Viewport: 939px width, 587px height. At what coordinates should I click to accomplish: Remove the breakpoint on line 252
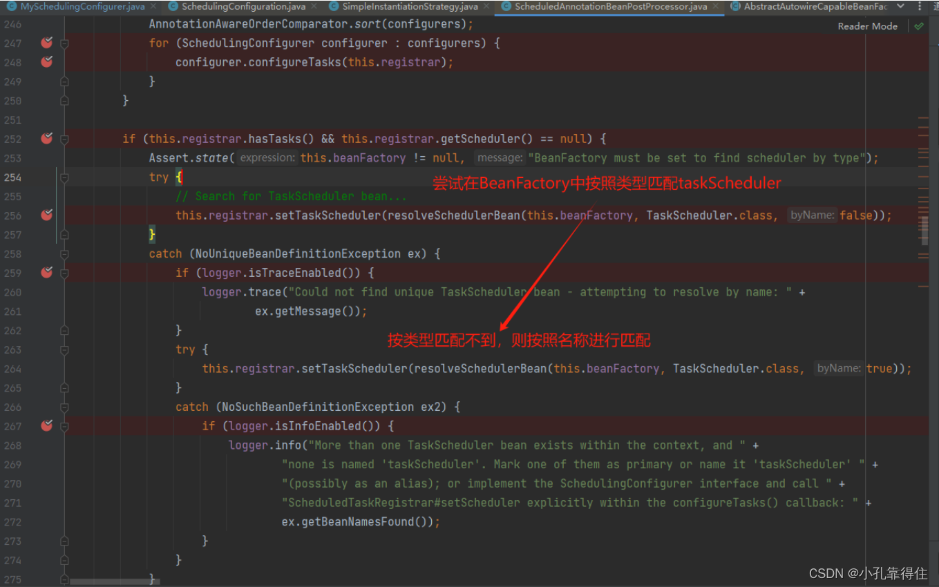tap(46, 138)
